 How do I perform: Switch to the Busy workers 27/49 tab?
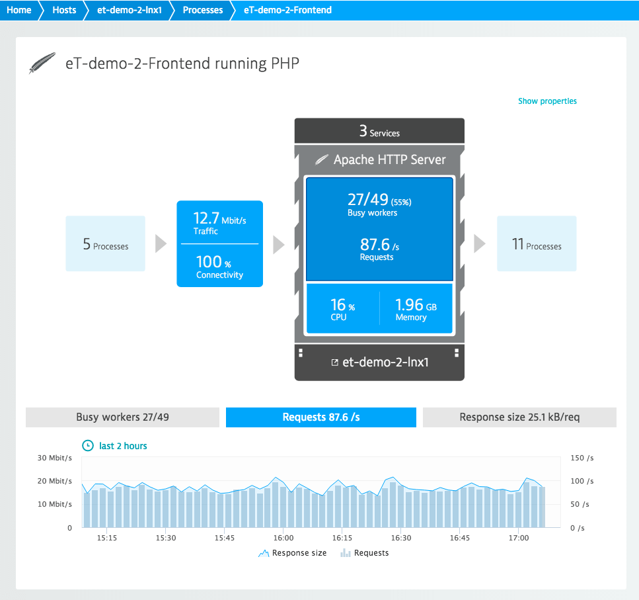pyautogui.click(x=122, y=417)
